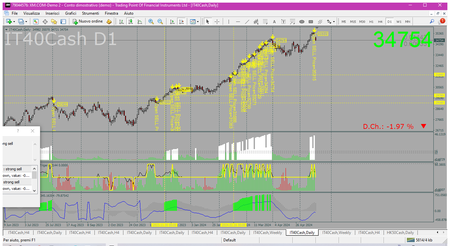Switch to M30 timeframe
The image size is (450, 246).
click(362, 22)
